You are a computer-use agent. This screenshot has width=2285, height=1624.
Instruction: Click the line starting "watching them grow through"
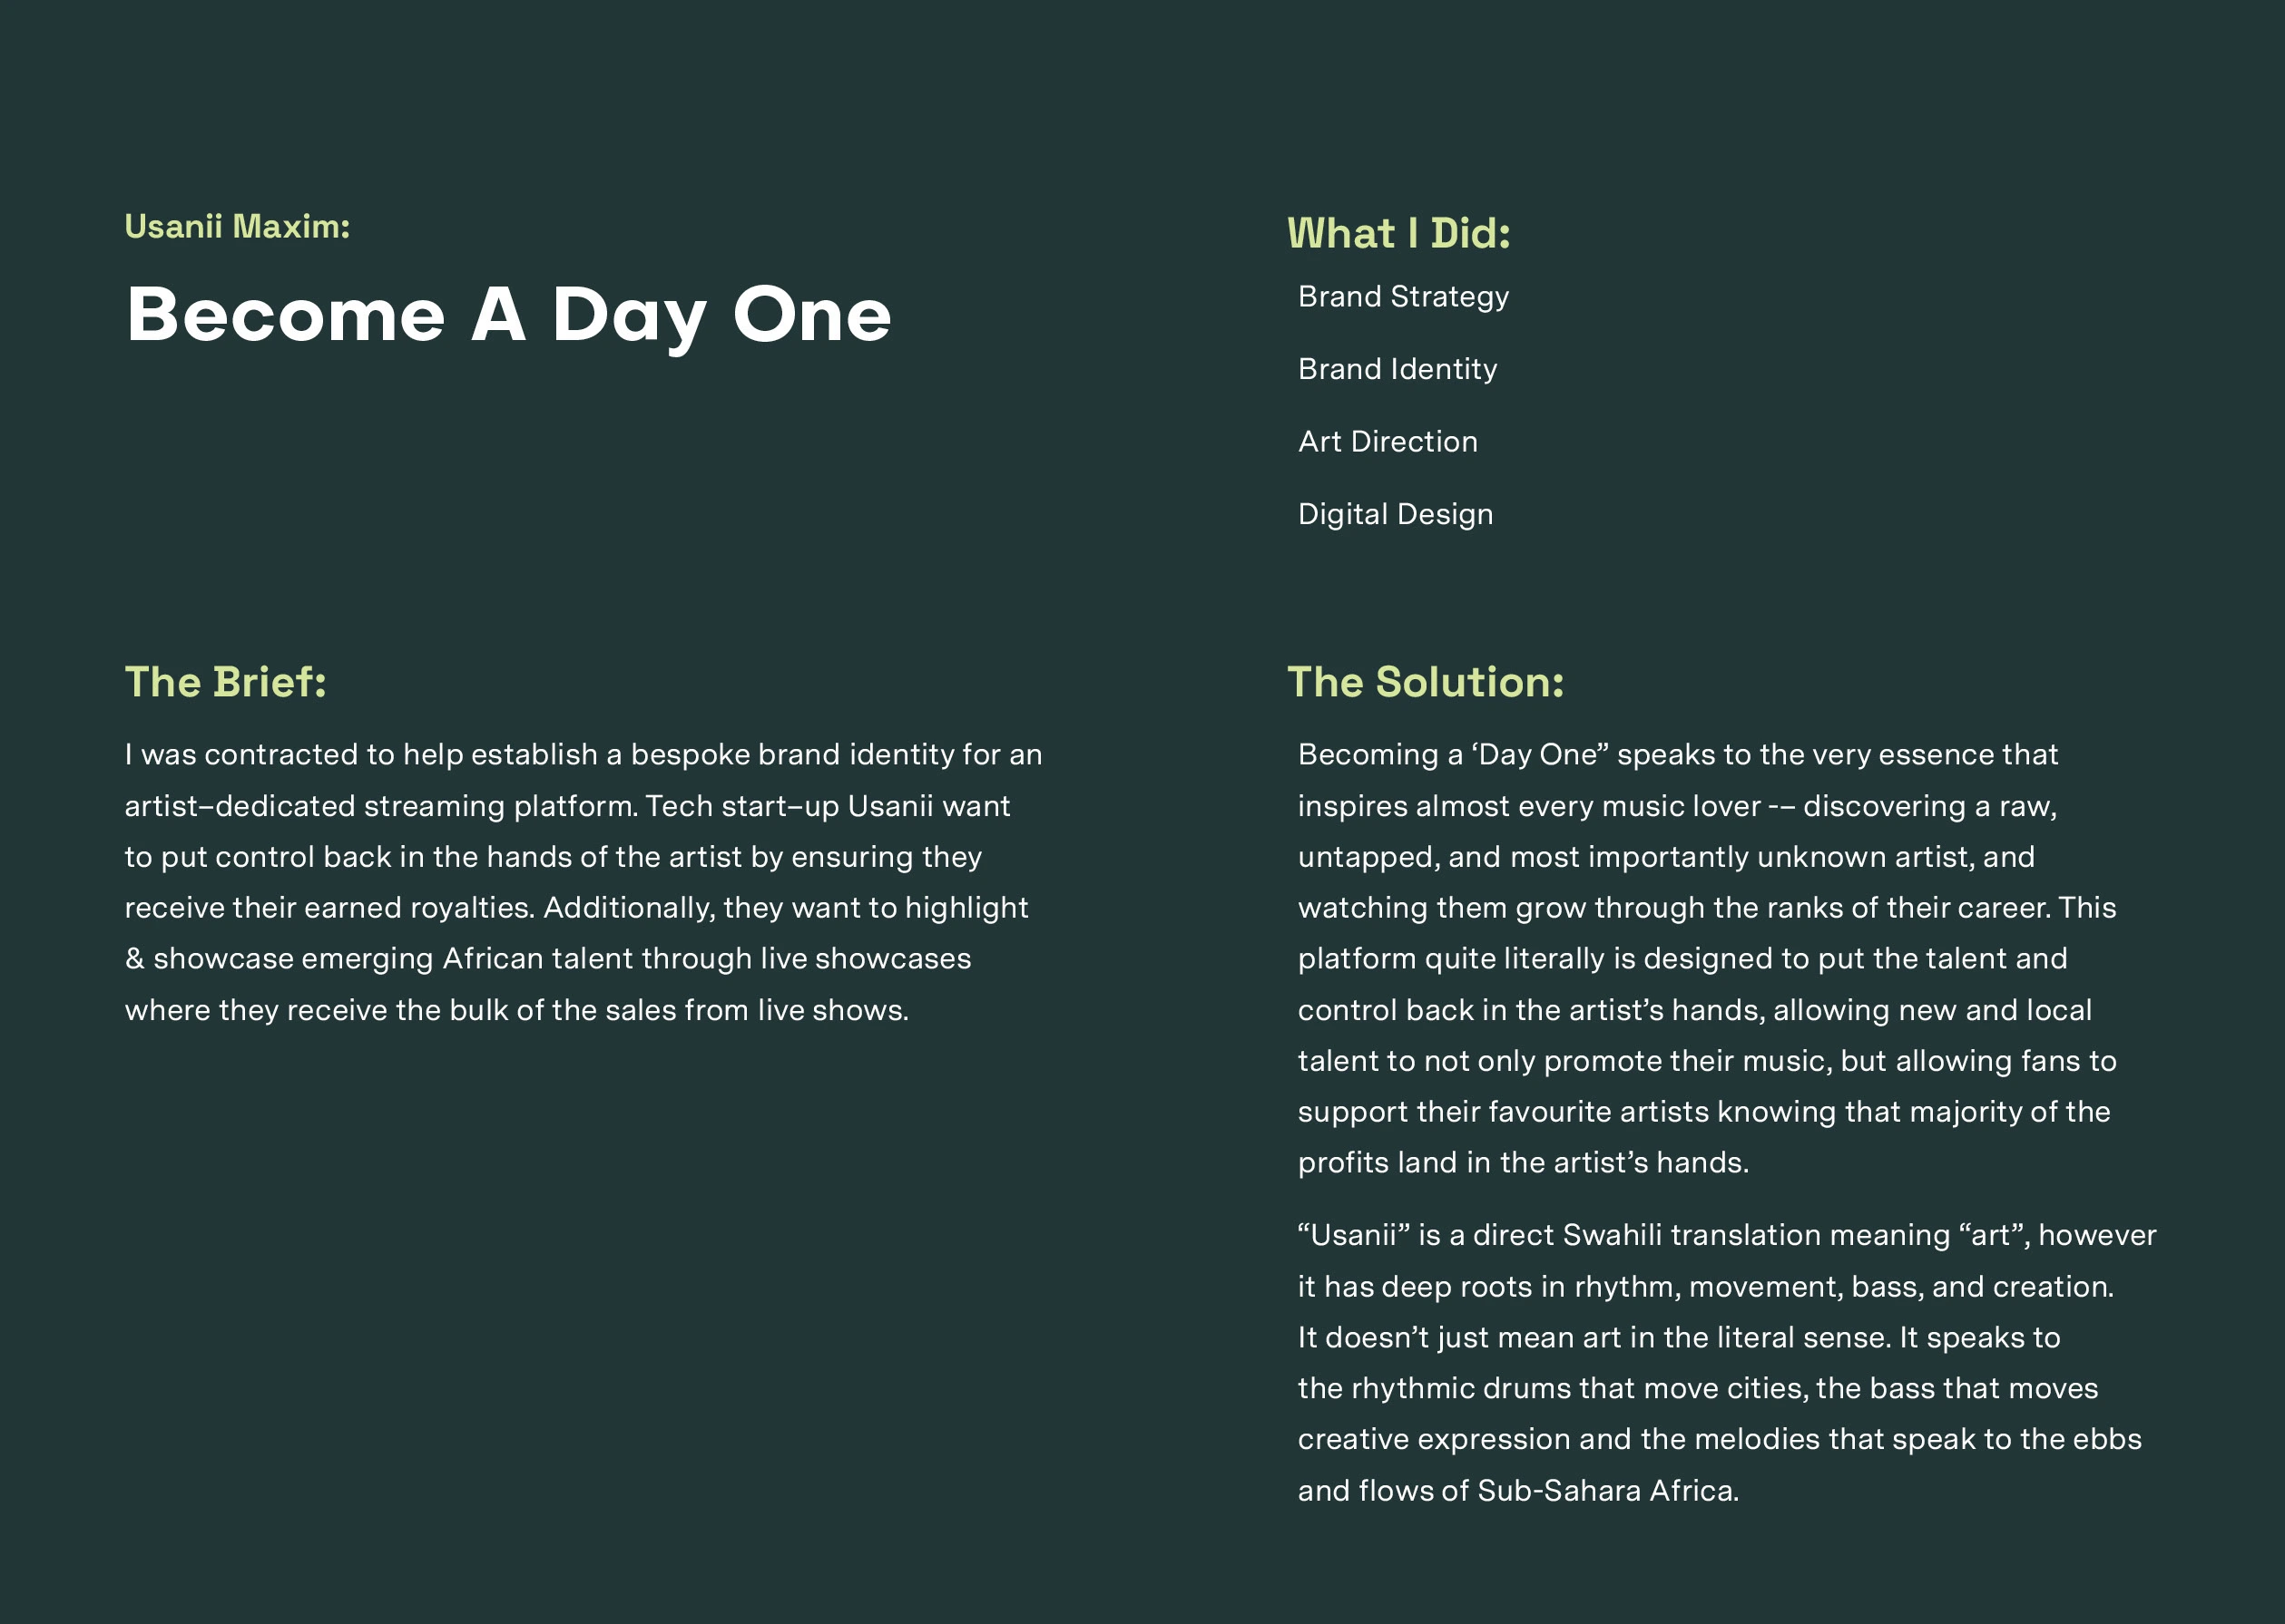(1707, 908)
